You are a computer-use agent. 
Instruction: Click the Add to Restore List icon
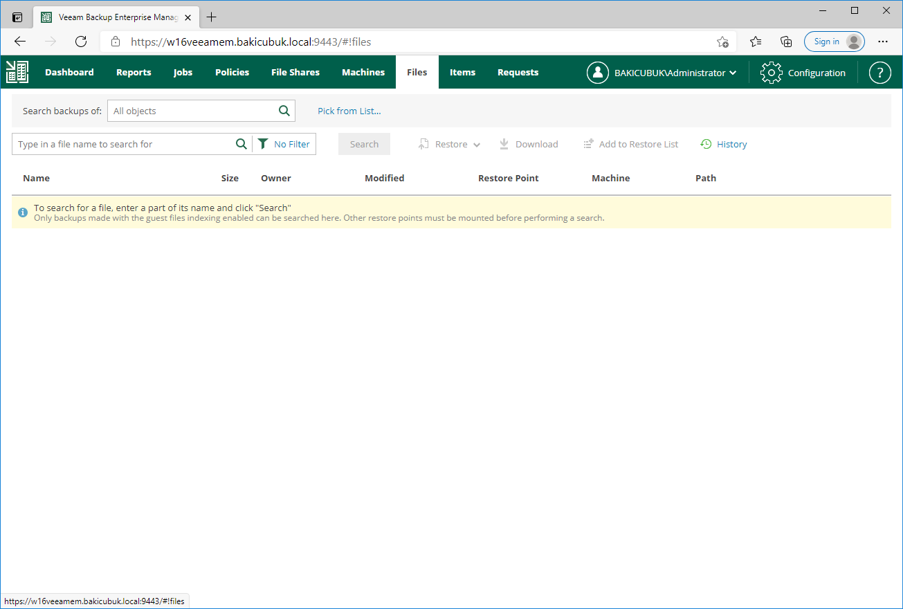588,144
